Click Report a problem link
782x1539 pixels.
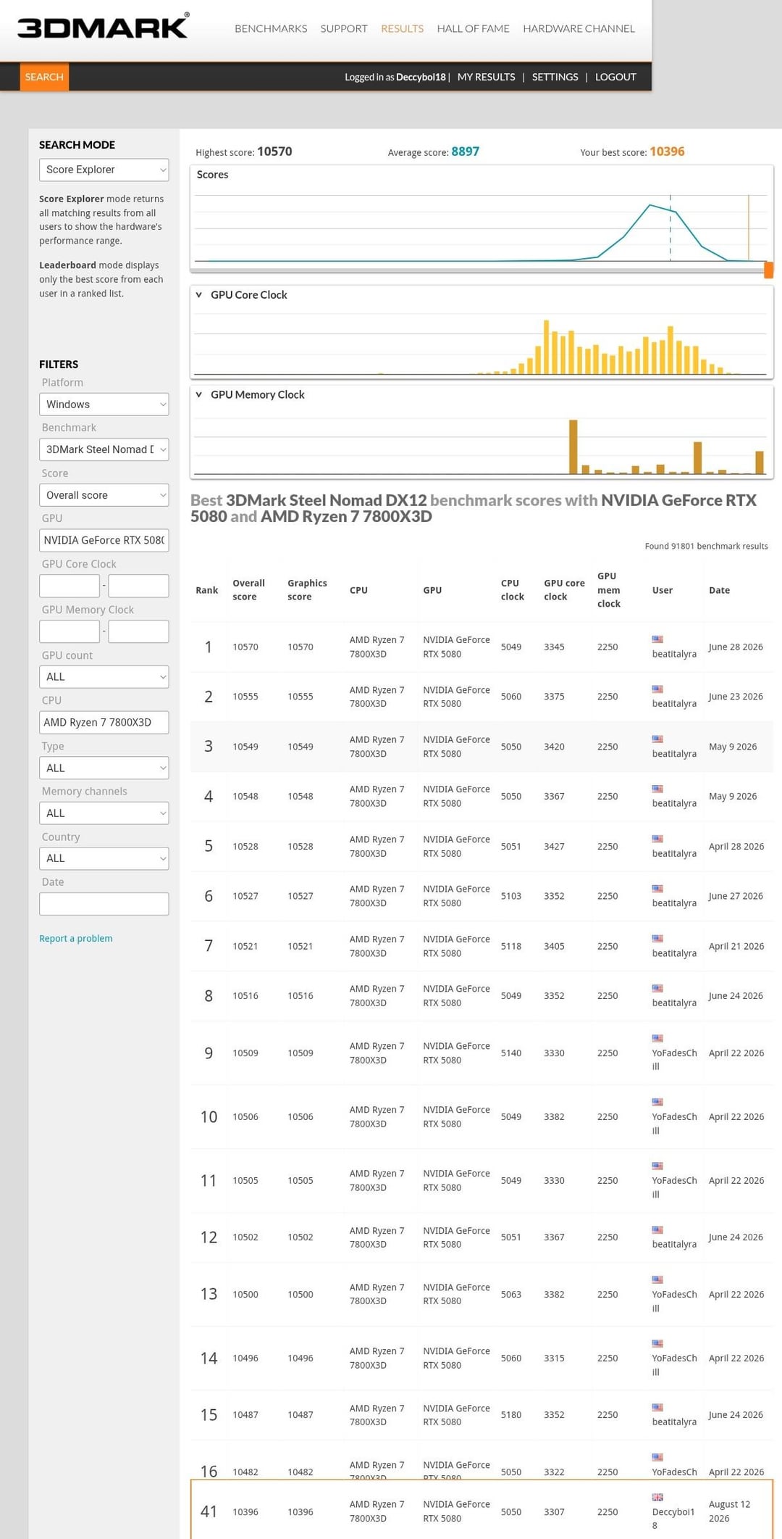click(x=76, y=938)
